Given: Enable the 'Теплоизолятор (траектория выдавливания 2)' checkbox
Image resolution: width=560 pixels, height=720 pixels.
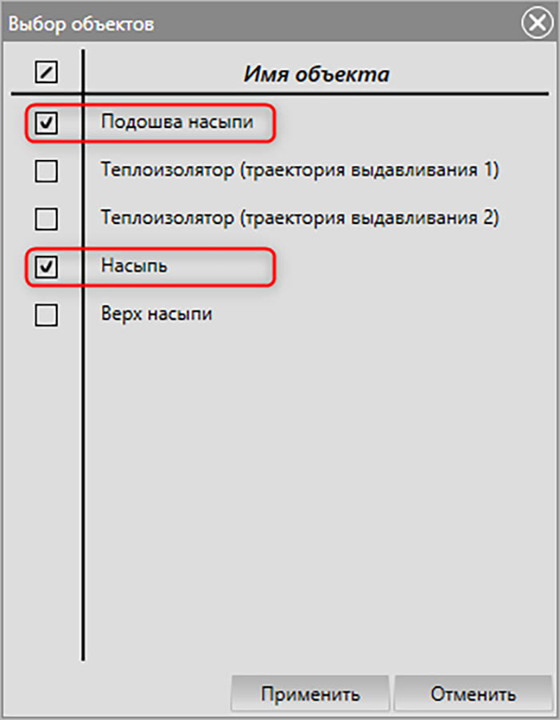Looking at the screenshot, I should [46, 218].
